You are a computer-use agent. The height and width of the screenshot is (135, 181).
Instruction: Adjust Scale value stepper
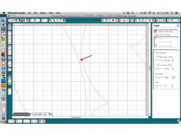click(173, 86)
